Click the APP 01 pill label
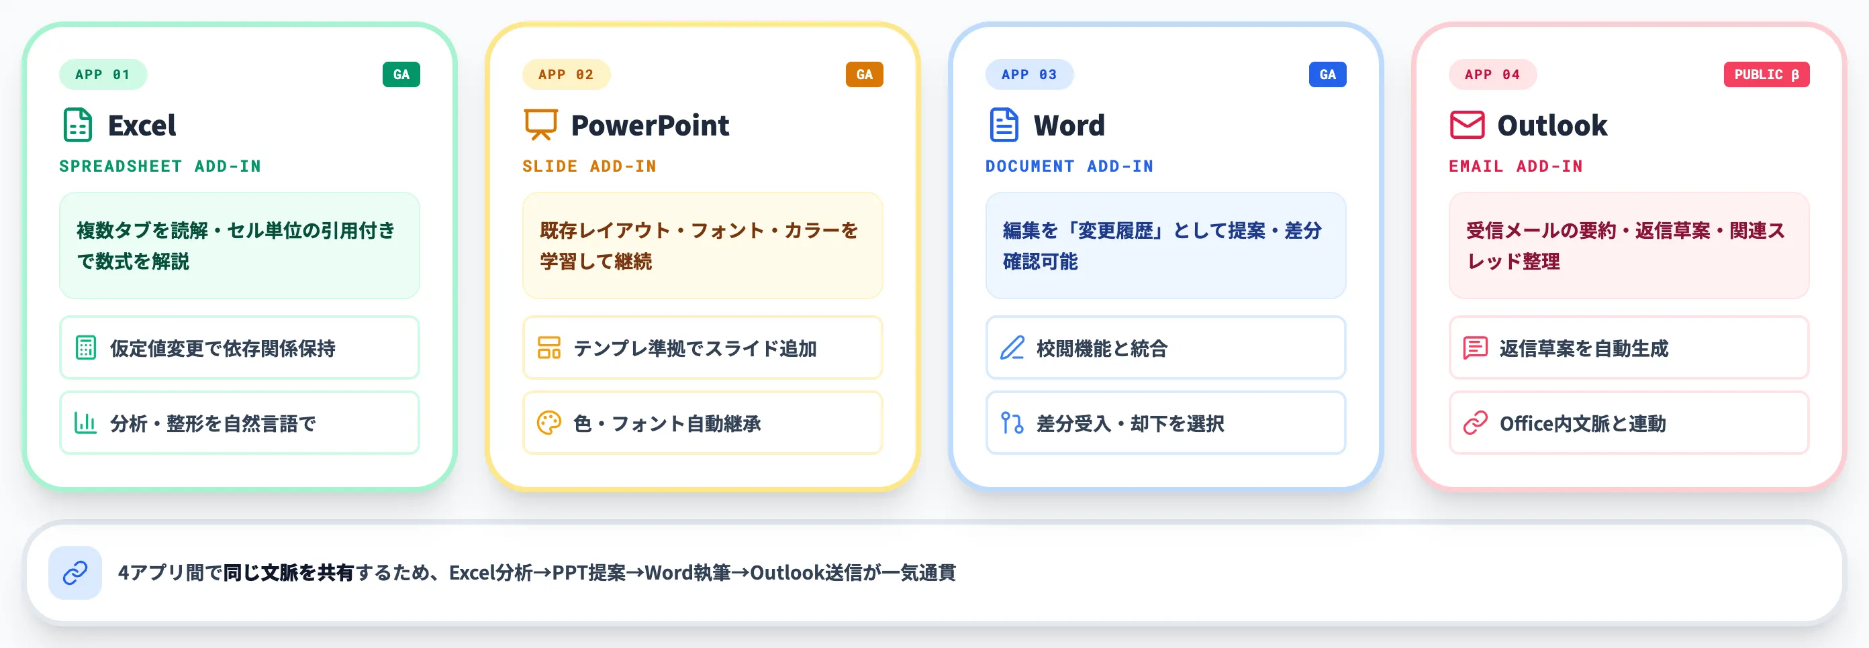The width and height of the screenshot is (1869, 648). pyautogui.click(x=103, y=74)
